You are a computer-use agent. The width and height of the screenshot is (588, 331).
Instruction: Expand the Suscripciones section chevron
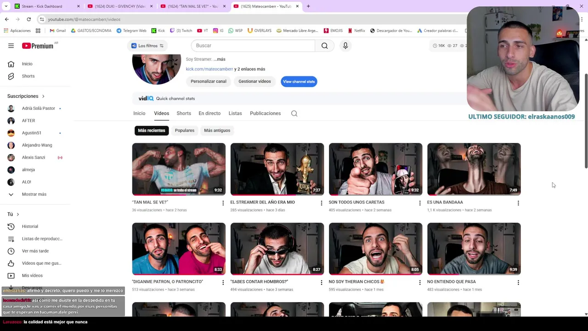[43, 96]
